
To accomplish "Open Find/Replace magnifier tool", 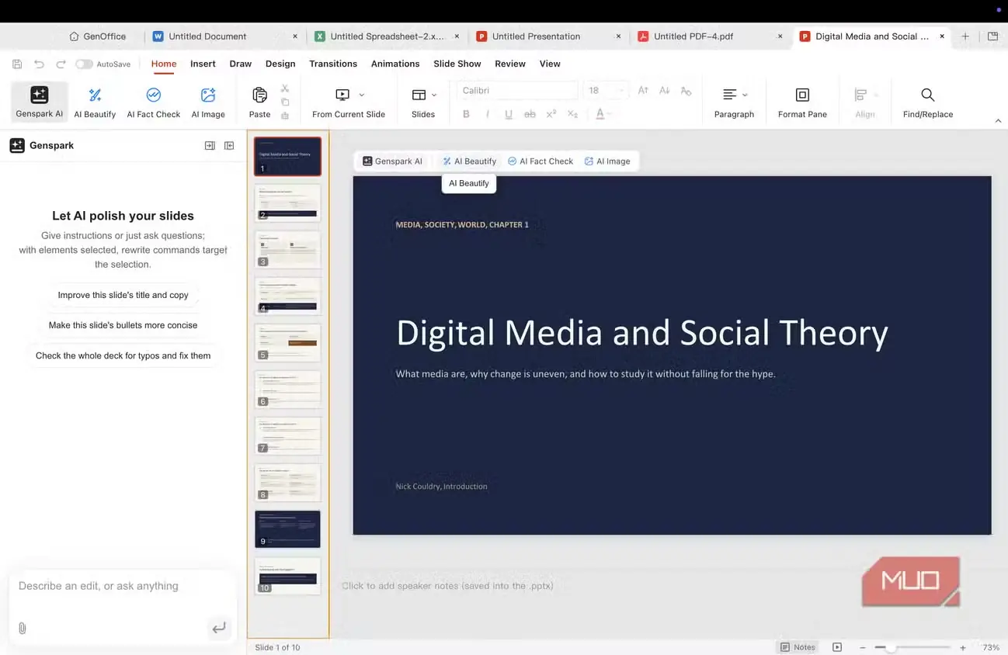I will pyautogui.click(x=927, y=102).
